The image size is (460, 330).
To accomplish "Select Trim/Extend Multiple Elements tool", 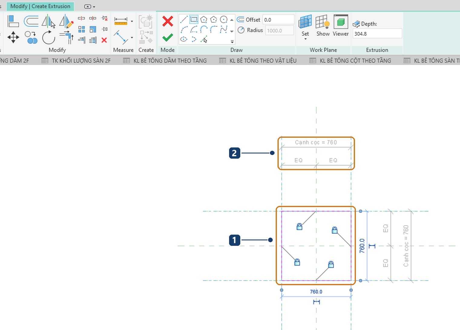I will pyautogui.click(x=93, y=40).
